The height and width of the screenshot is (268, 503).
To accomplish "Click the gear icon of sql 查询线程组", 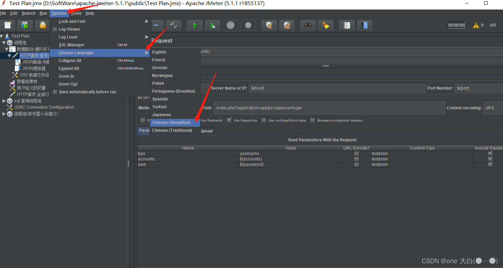I will (10, 101).
